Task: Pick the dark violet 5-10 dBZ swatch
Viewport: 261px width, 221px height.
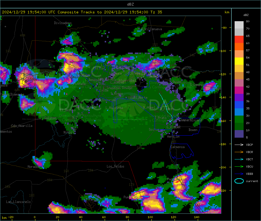Action: [x=239, y=134]
